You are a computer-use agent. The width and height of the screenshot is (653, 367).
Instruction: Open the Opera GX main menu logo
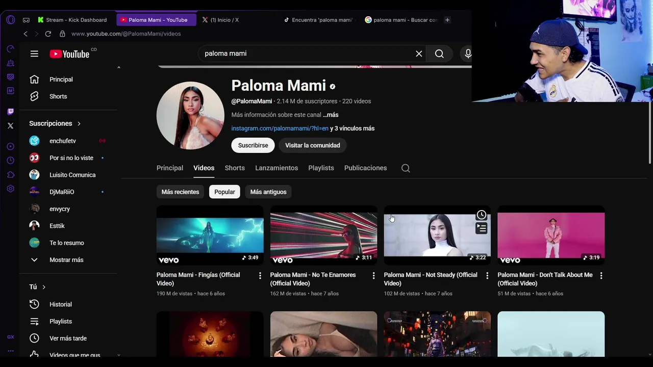point(10,20)
